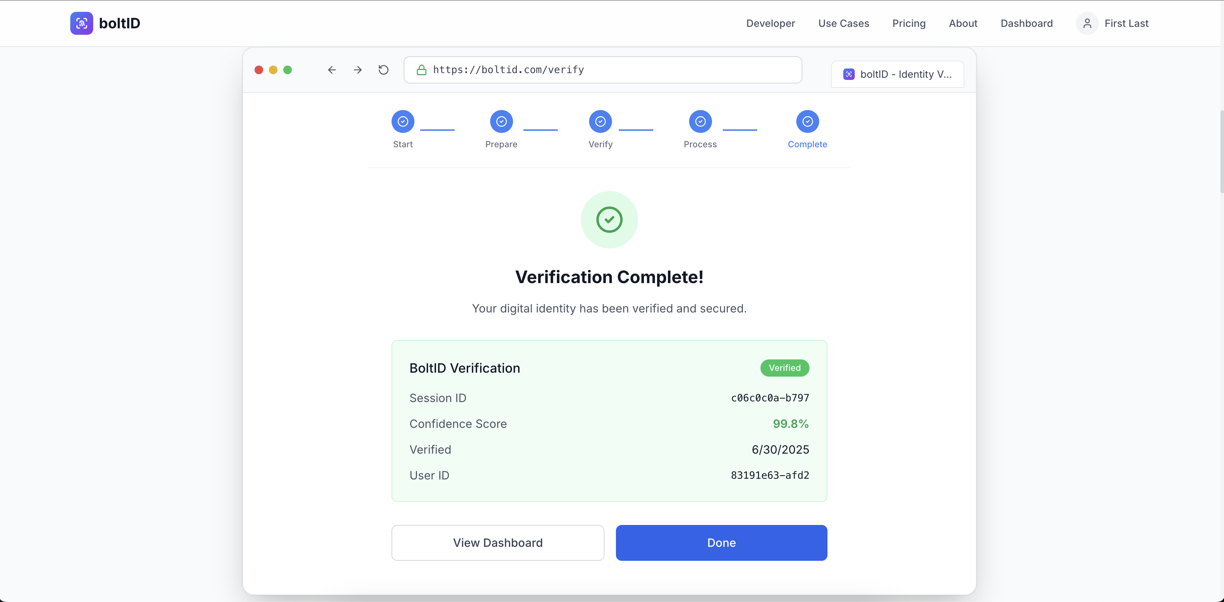Select the boltID Identity browser tab
The width and height of the screenshot is (1224, 602).
(897, 74)
